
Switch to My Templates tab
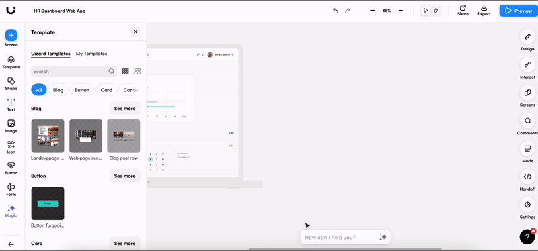(x=91, y=54)
